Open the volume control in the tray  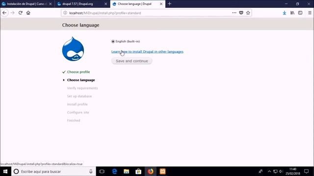point(281,172)
